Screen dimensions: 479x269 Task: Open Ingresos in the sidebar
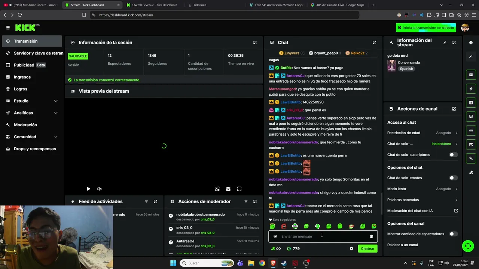pos(32,77)
